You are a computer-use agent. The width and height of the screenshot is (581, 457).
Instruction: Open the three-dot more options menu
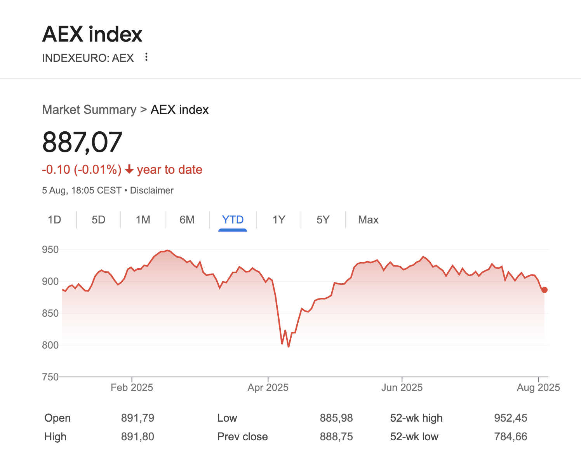pyautogui.click(x=146, y=57)
